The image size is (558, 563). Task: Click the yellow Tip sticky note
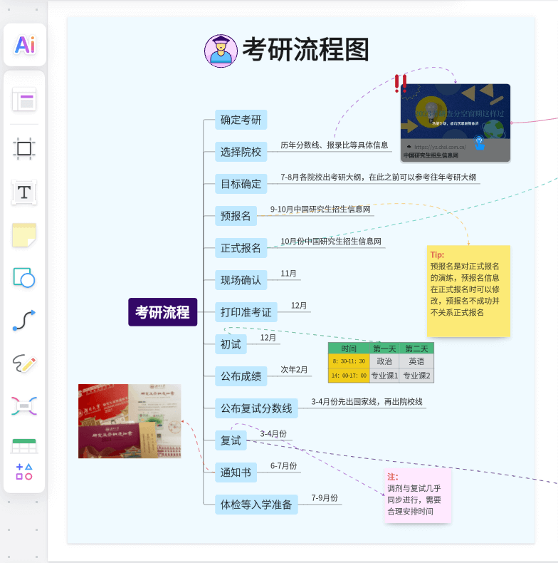468,291
